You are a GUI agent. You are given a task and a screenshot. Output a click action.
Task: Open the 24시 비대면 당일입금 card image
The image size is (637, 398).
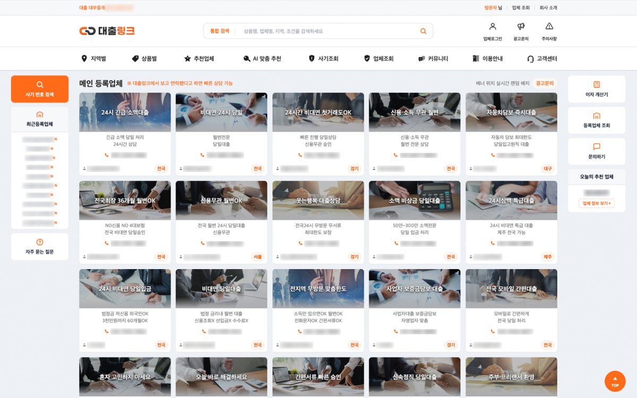pos(125,289)
